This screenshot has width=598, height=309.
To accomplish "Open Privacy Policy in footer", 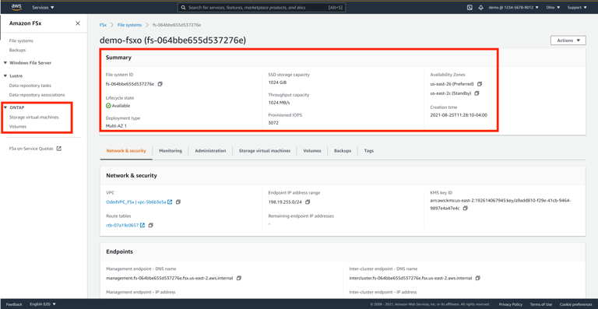I will (x=511, y=304).
